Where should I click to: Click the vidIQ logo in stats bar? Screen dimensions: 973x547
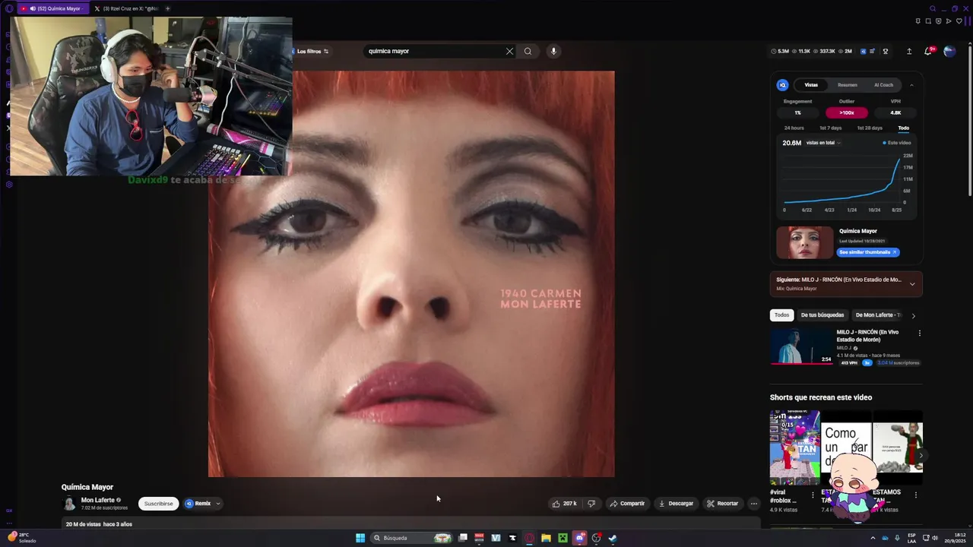pyautogui.click(x=863, y=51)
